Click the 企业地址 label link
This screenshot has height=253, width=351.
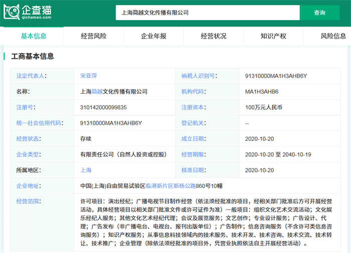pos(27,186)
